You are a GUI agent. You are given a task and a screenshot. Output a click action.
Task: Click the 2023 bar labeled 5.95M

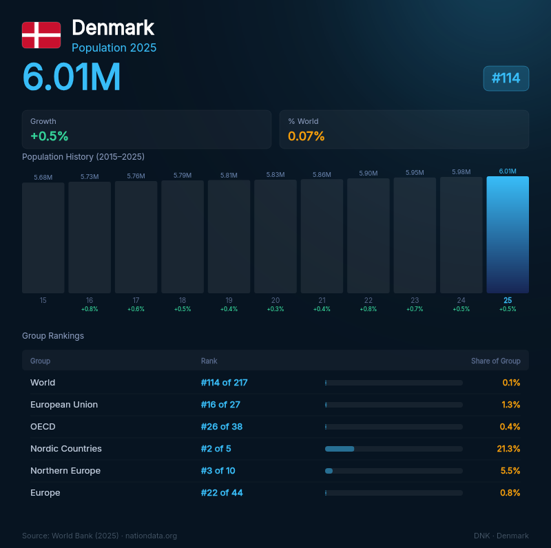click(x=415, y=235)
